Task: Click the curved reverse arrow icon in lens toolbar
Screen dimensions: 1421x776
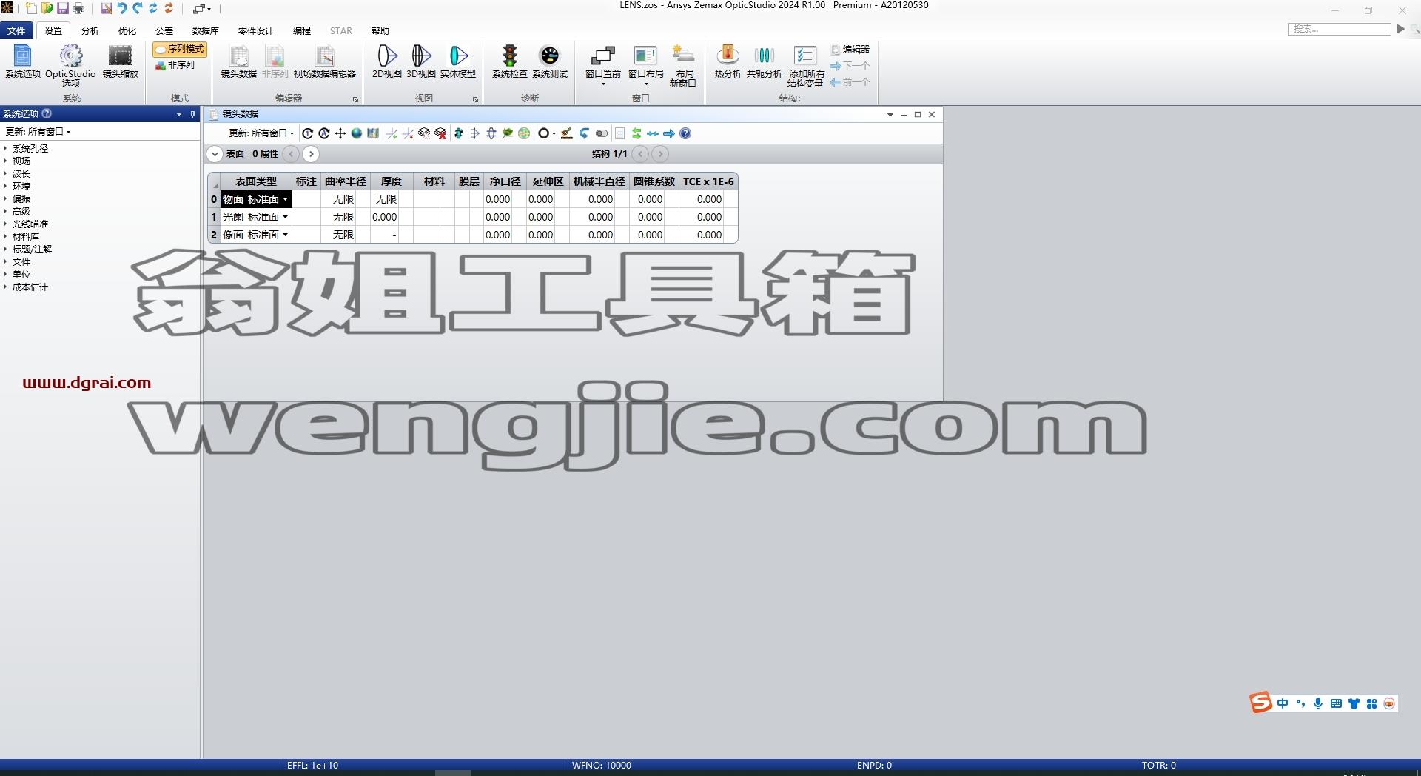Action: click(585, 133)
